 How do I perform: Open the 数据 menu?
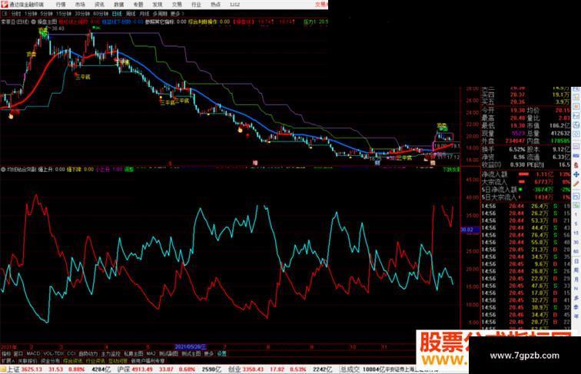coord(119,5)
